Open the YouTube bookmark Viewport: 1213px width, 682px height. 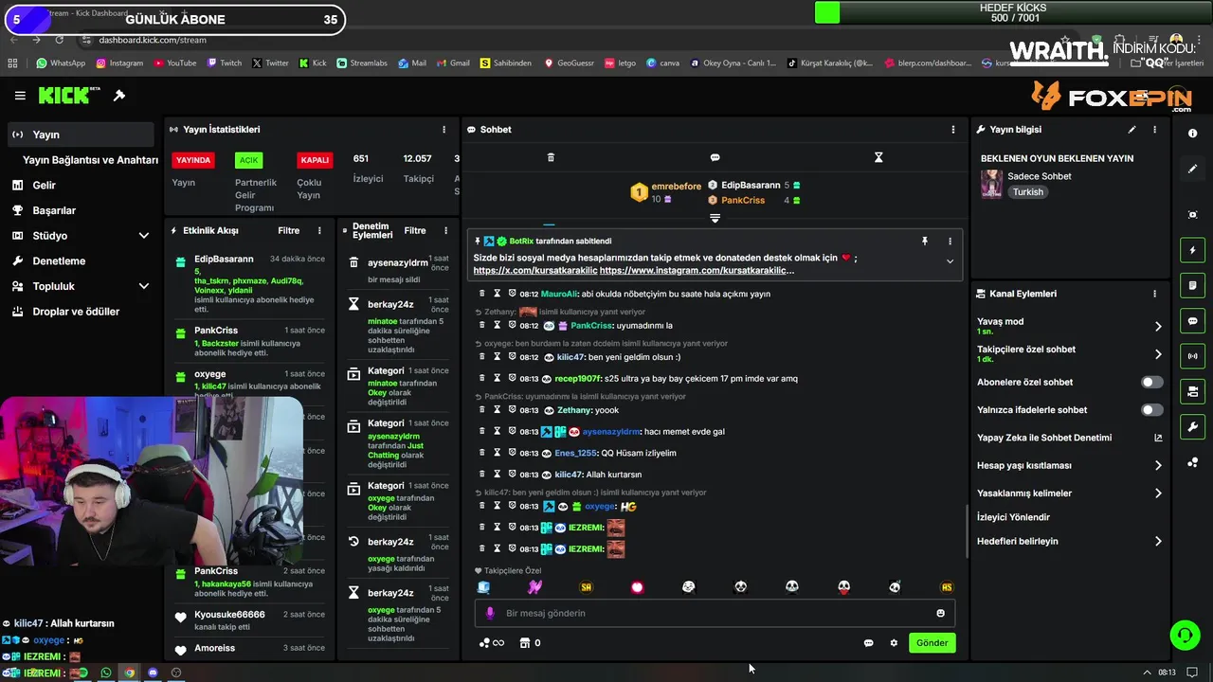[x=173, y=63]
